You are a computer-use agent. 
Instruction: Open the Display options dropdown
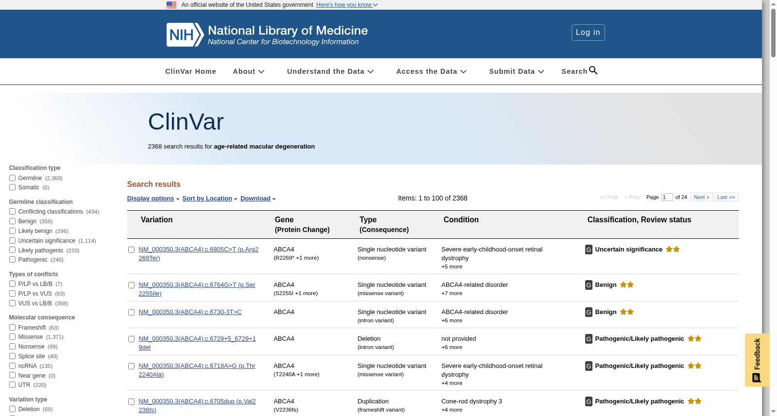tap(153, 199)
